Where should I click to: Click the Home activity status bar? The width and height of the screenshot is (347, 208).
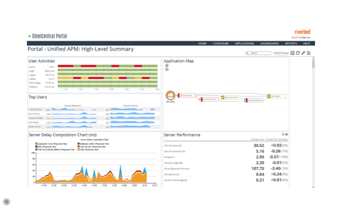[108, 66]
